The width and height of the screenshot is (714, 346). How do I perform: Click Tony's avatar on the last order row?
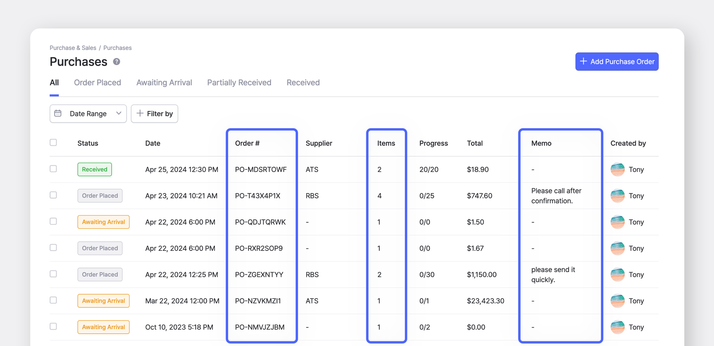tap(617, 327)
